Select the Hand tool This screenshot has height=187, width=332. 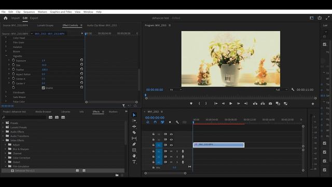click(134, 156)
